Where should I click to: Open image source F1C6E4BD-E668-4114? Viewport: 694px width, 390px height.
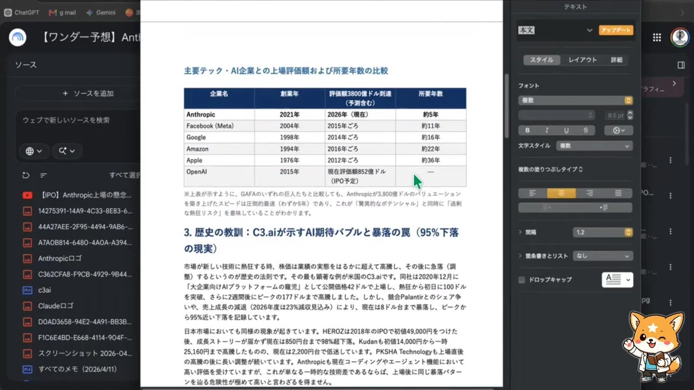[77, 337]
